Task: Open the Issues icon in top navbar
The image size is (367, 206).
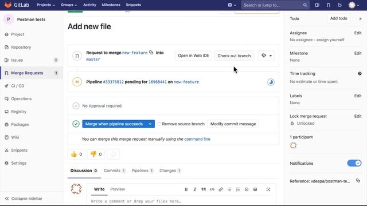Action: click(x=317, y=5)
